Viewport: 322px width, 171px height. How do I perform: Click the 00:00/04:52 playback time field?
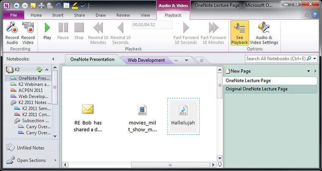(152, 25)
